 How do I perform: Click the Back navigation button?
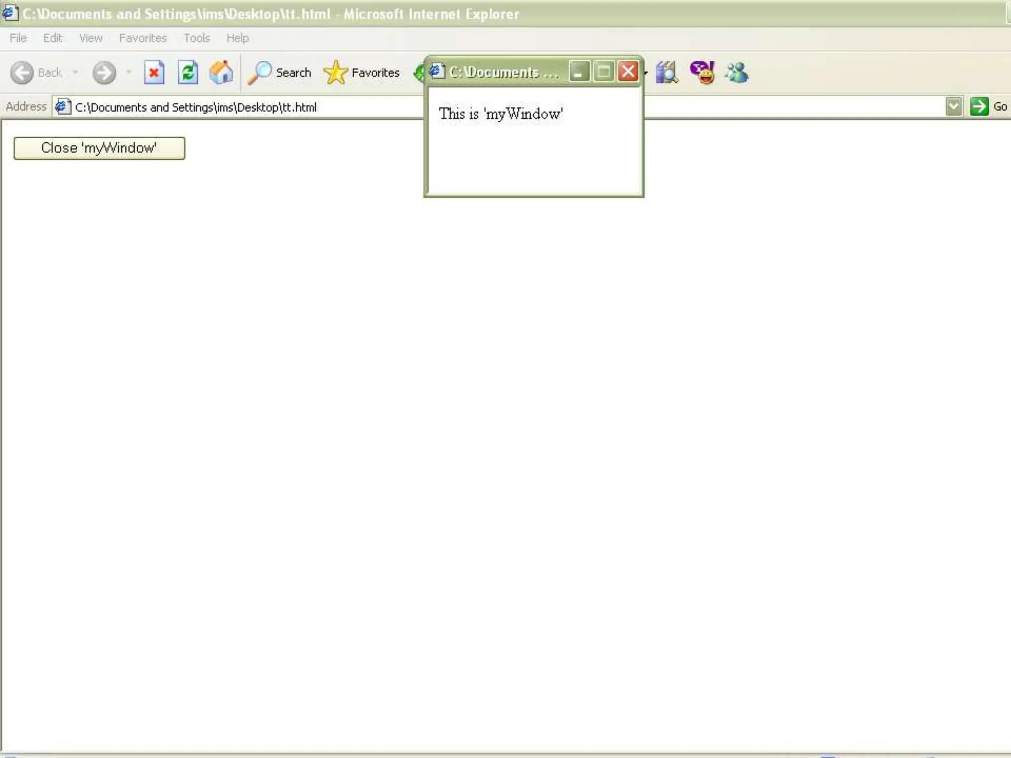pos(36,73)
